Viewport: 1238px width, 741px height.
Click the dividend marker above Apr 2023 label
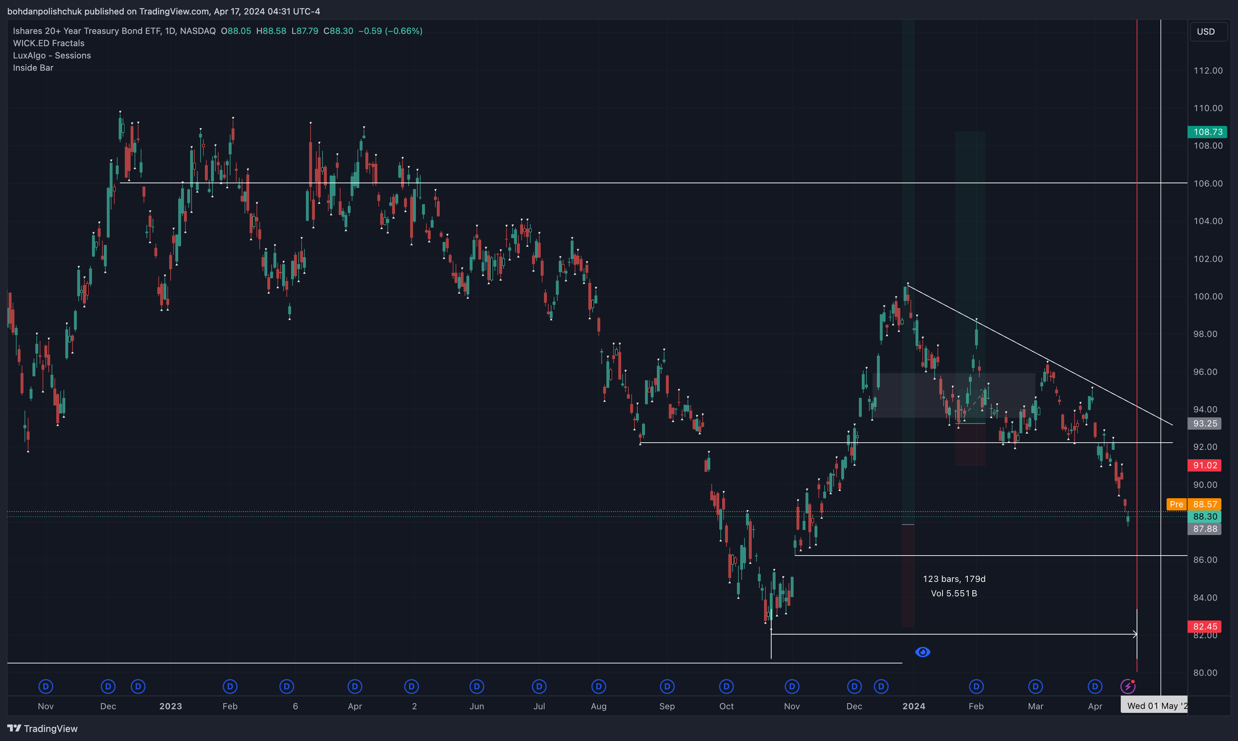click(355, 687)
